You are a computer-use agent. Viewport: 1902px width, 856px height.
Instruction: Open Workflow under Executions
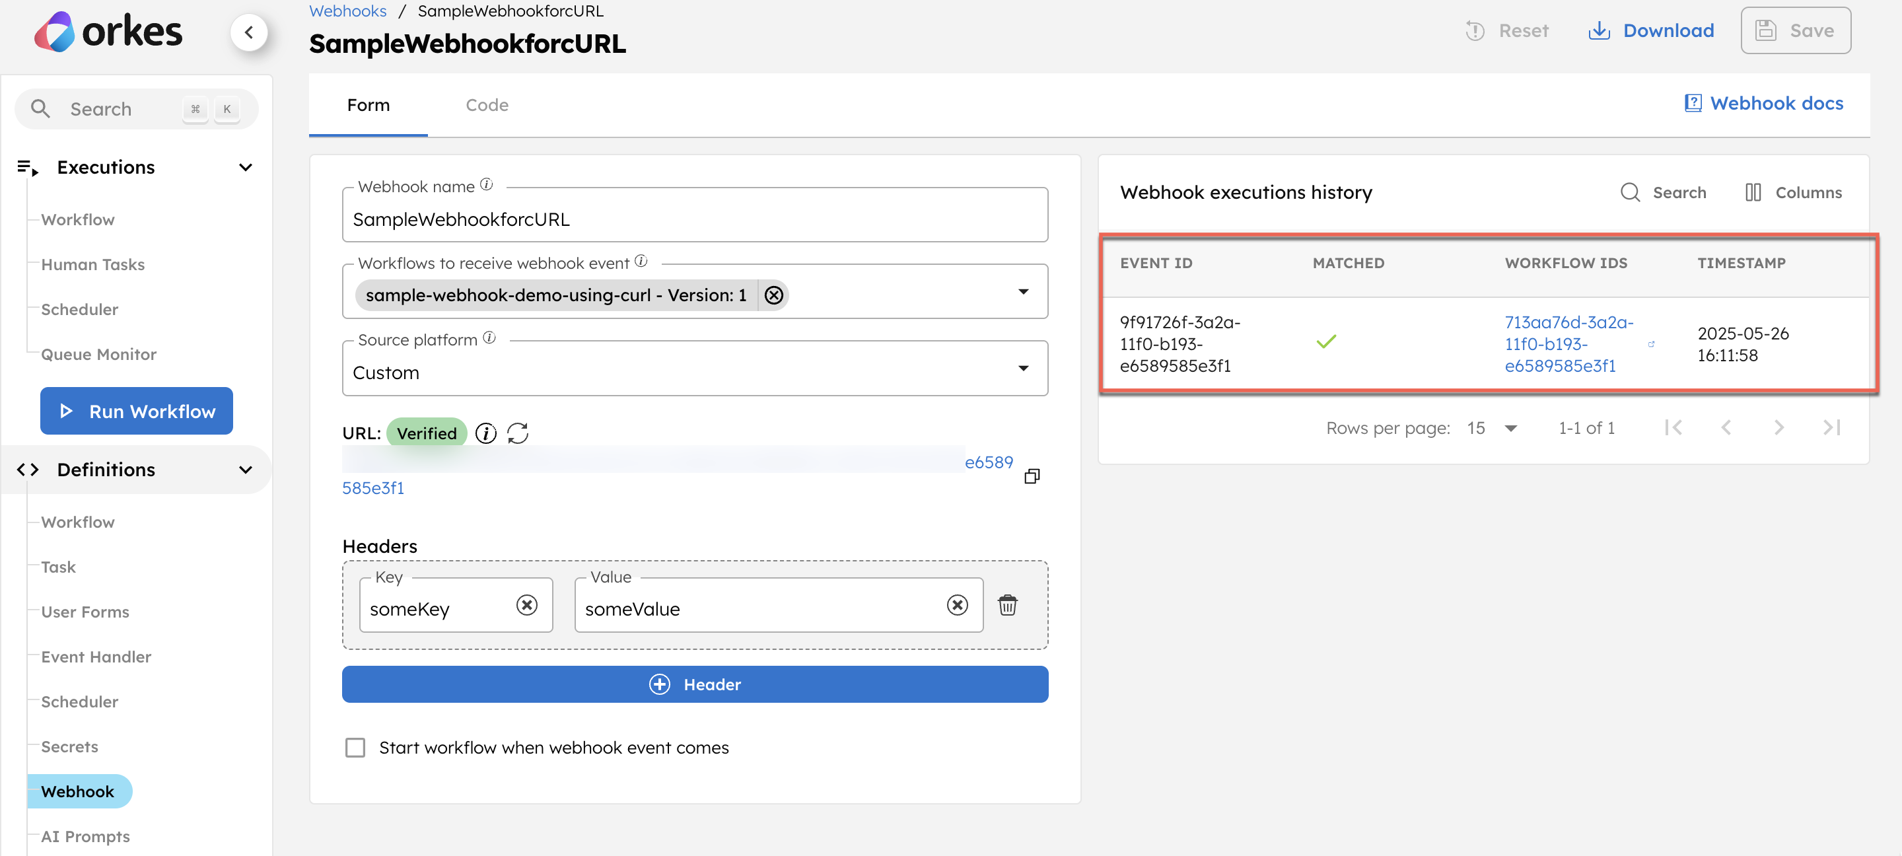coord(77,220)
